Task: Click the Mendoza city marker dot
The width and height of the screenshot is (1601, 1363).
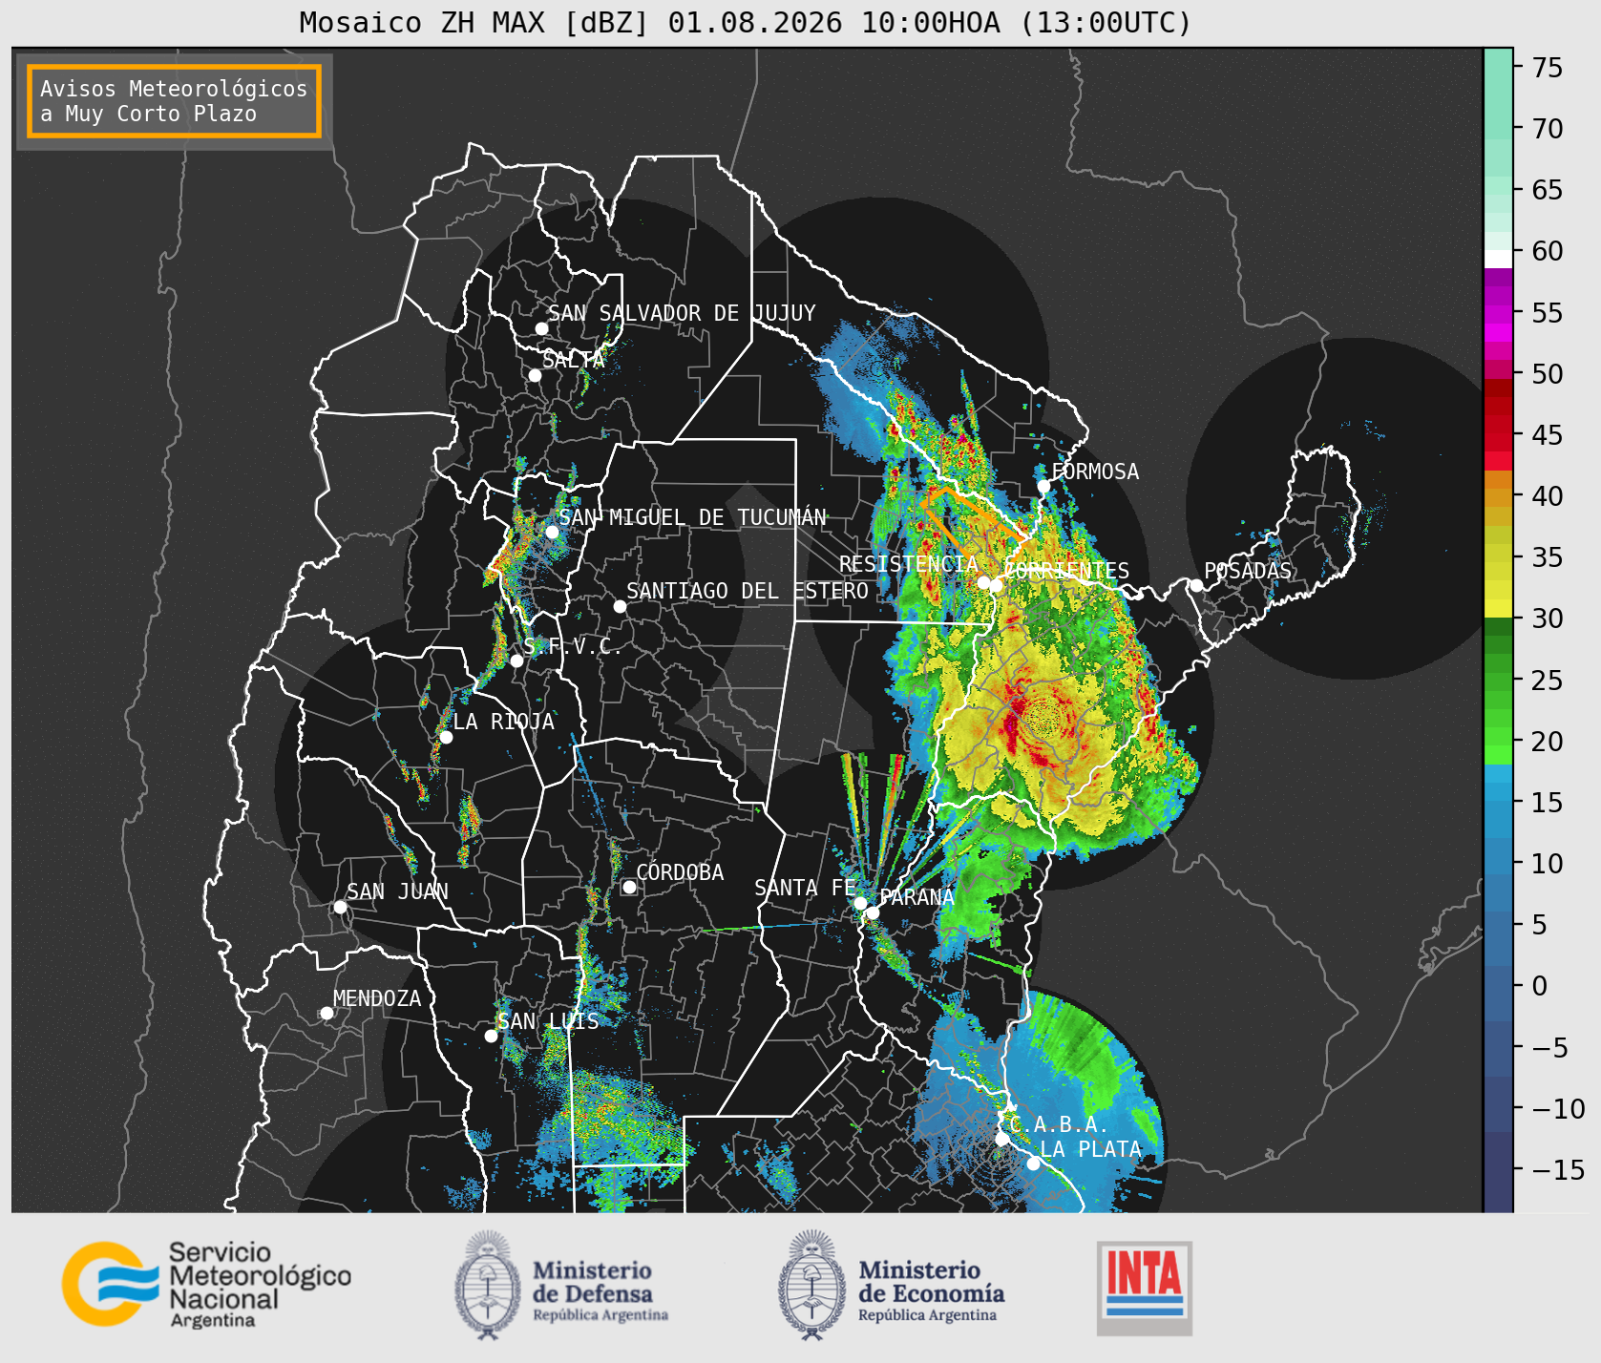Action: [327, 1013]
